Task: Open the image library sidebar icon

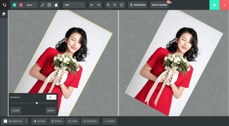Action: (4, 14)
